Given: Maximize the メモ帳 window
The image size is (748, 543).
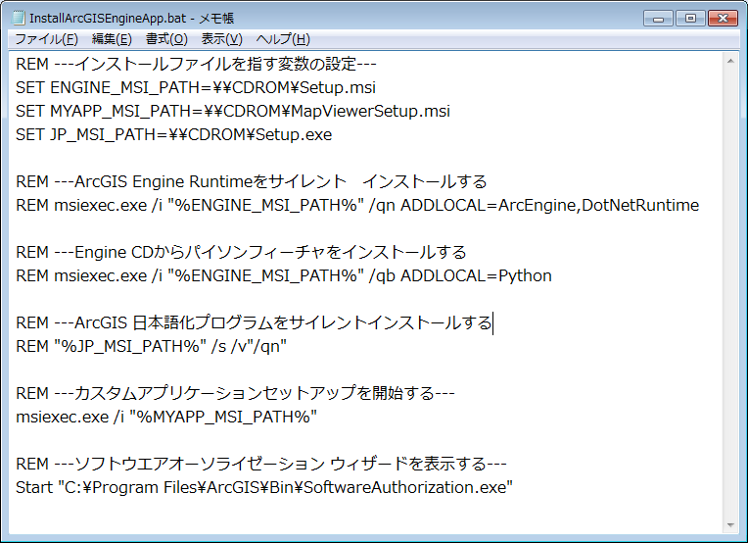Looking at the screenshot, I should (690, 19).
